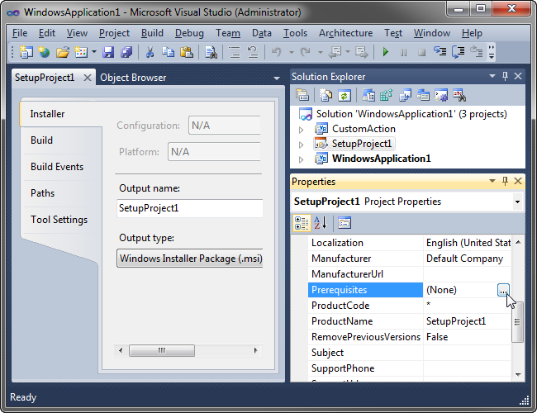The width and height of the screenshot is (537, 413).
Task: Click the New Project toolbar icon
Action: 26,52
